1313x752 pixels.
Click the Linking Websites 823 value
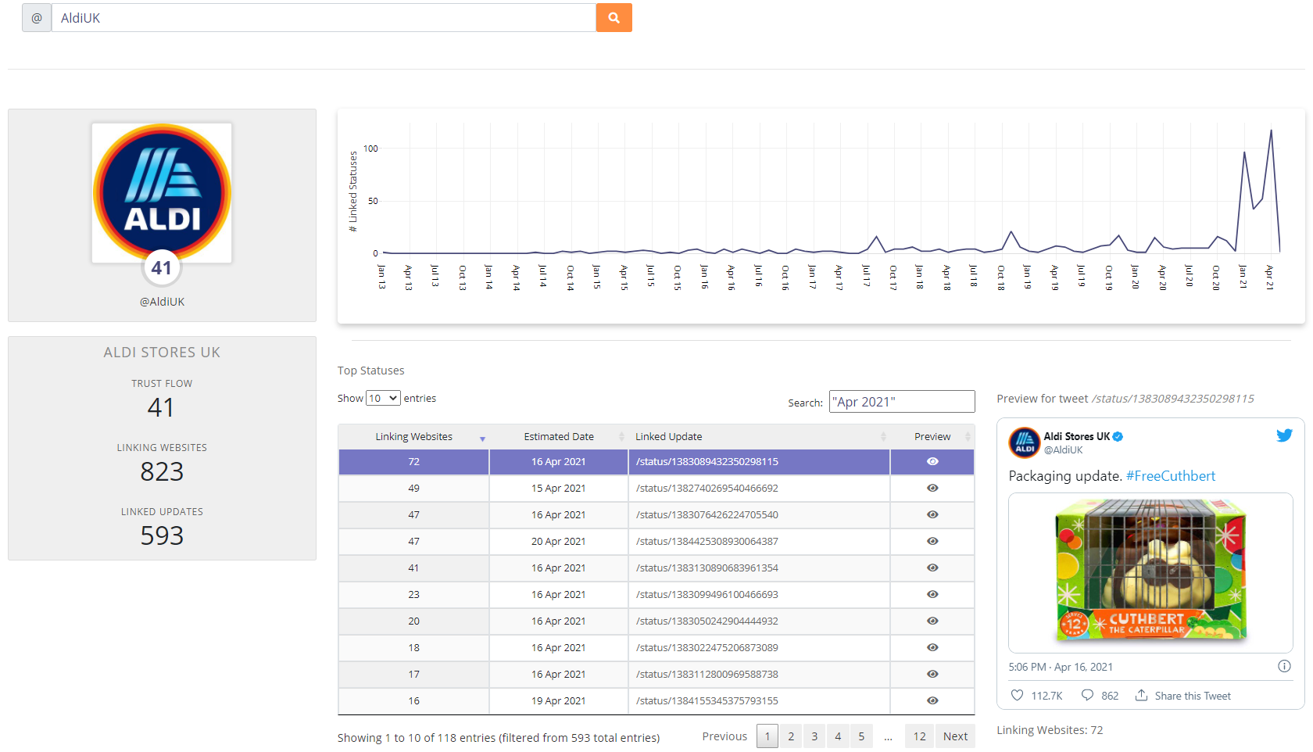[162, 471]
